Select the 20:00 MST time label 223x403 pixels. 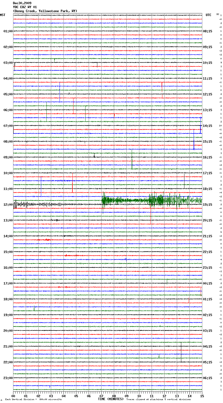[8, 331]
